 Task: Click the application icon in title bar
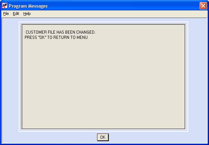click(5, 6)
